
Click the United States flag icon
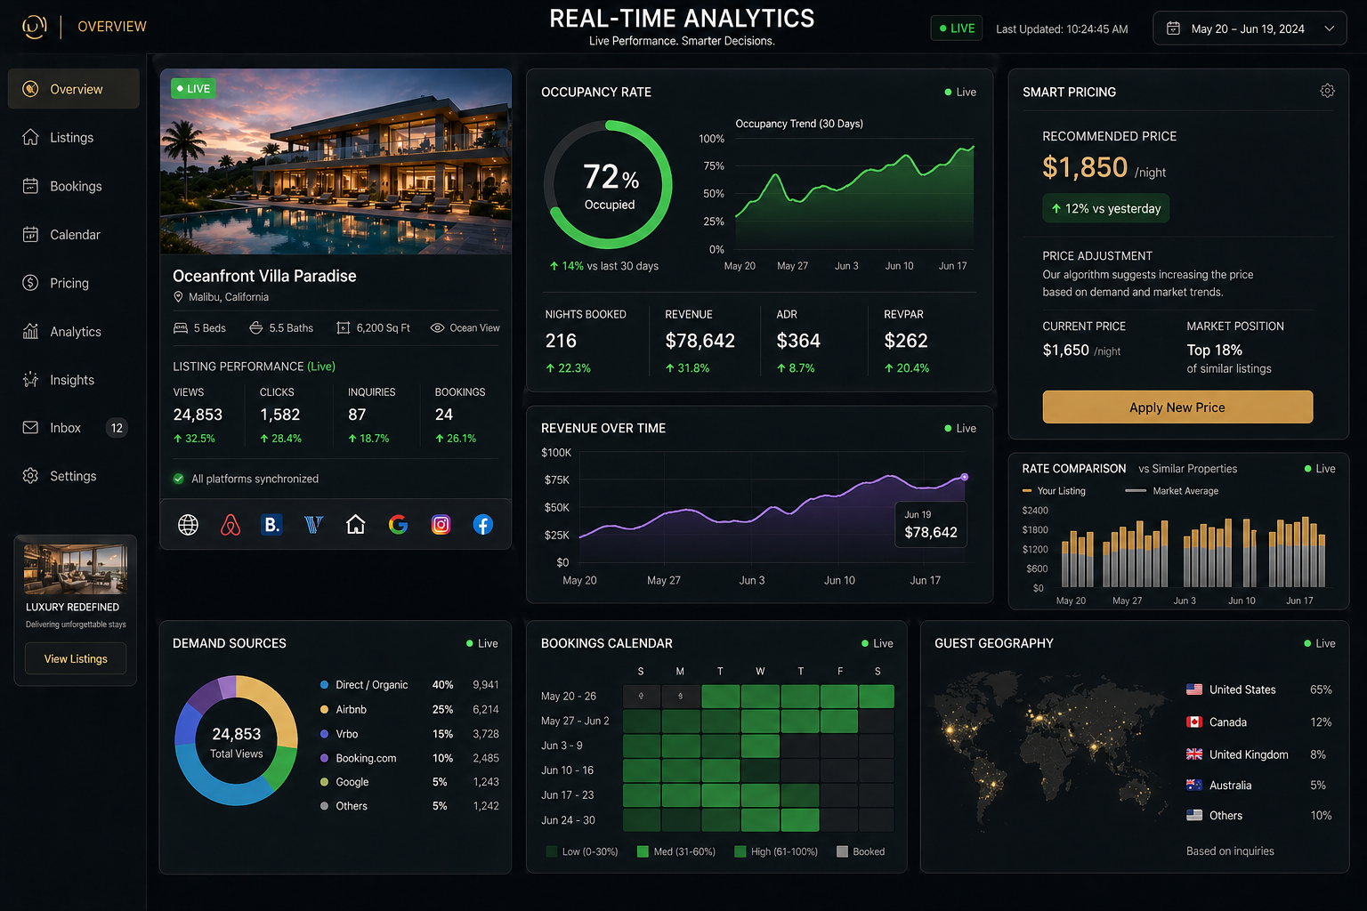tap(1194, 689)
